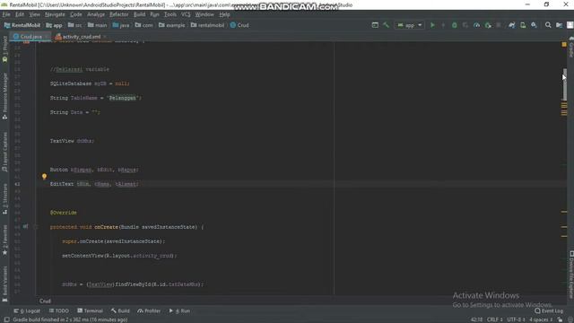The height and width of the screenshot is (323, 574).
Task: Click the editor vertical scrollbar thumb
Action: coord(565,84)
